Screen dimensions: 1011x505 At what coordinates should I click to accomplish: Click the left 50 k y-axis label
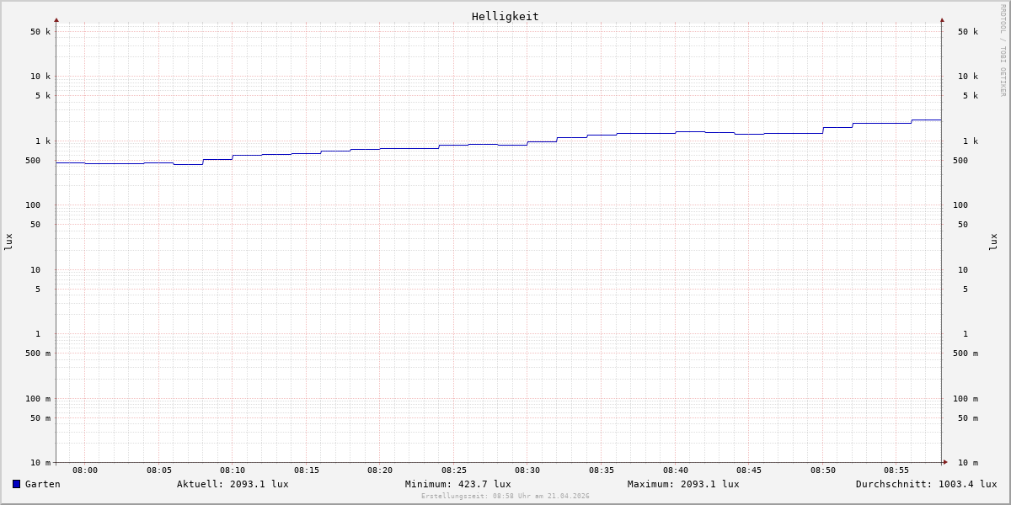[40, 32]
